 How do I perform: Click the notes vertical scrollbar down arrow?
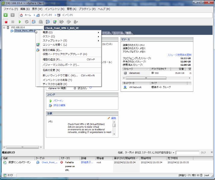[x=114, y=134]
